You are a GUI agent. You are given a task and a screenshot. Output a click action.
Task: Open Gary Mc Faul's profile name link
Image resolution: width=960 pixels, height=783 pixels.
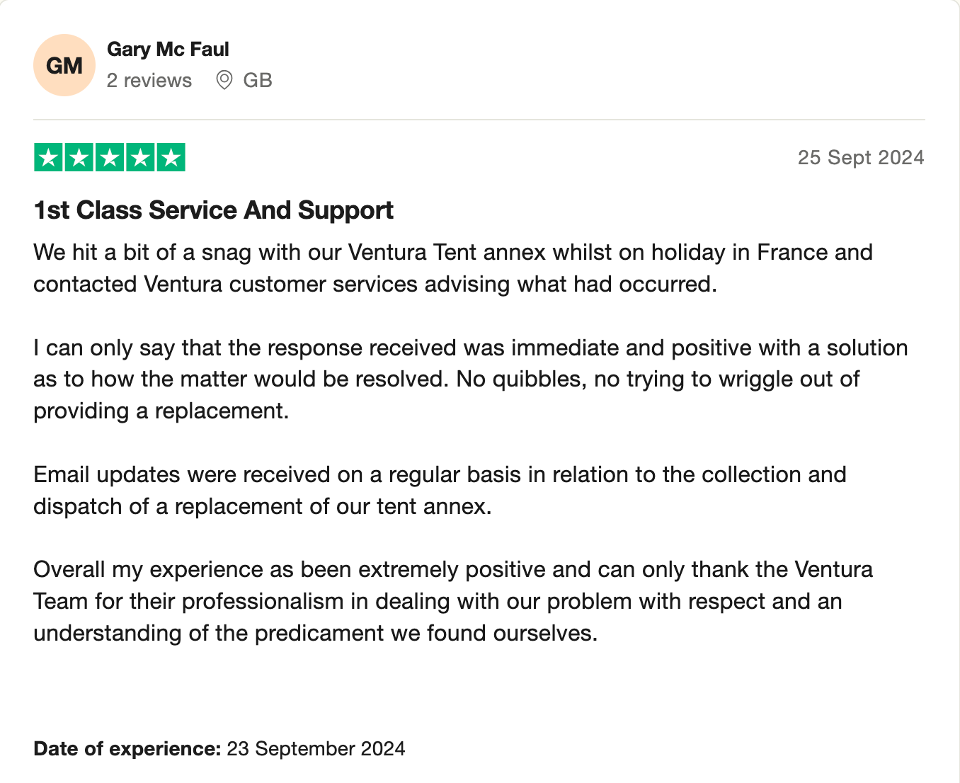click(x=168, y=50)
